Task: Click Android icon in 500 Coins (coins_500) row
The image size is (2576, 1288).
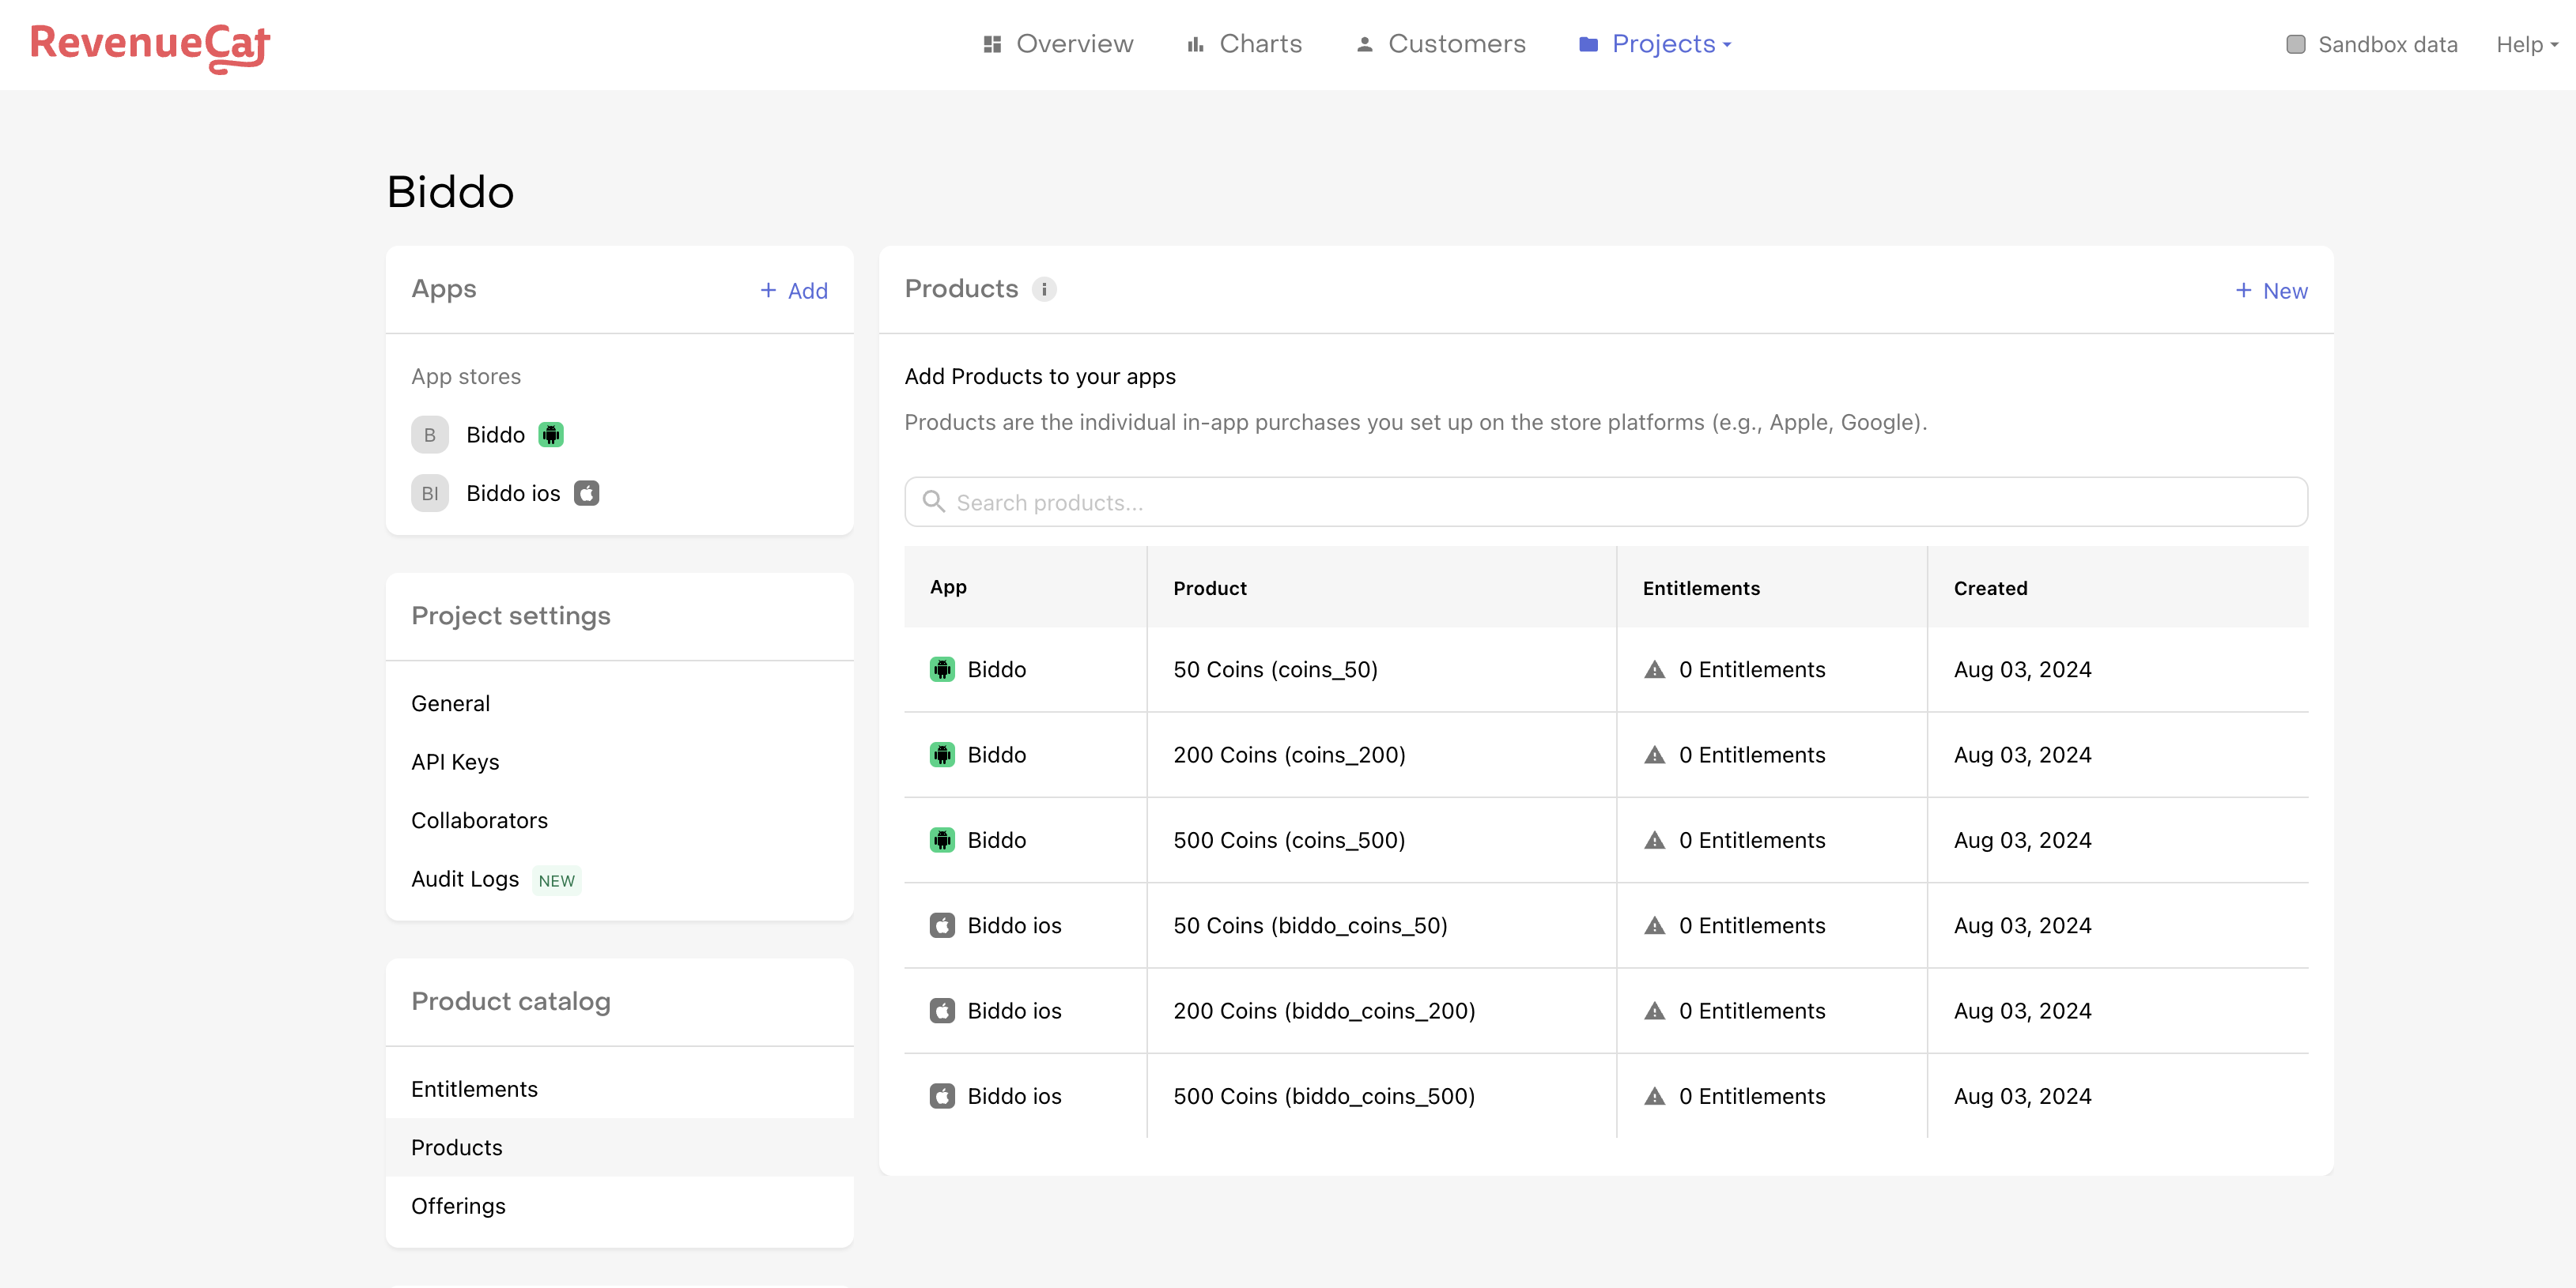Action: (942, 840)
